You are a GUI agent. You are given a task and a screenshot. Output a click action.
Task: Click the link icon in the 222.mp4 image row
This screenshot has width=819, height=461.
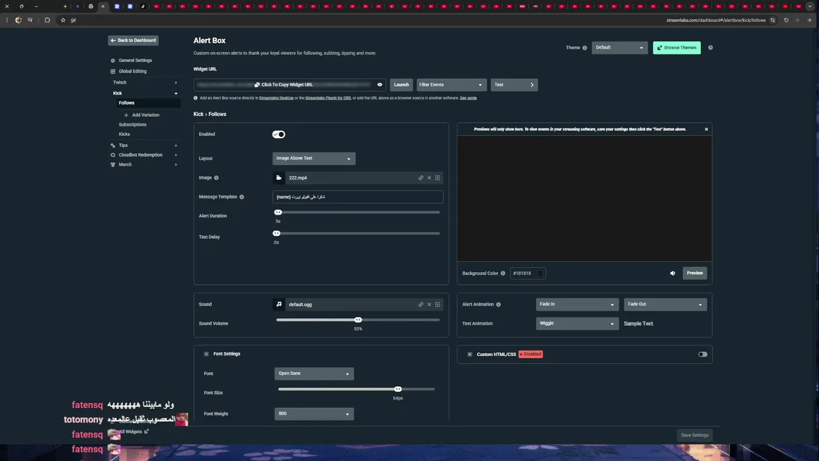[x=420, y=178]
